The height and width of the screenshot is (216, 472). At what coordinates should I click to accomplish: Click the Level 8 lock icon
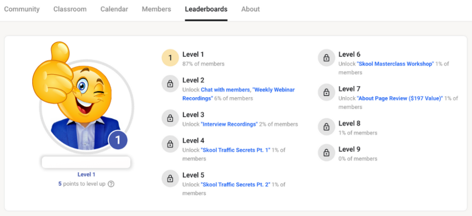(x=327, y=127)
